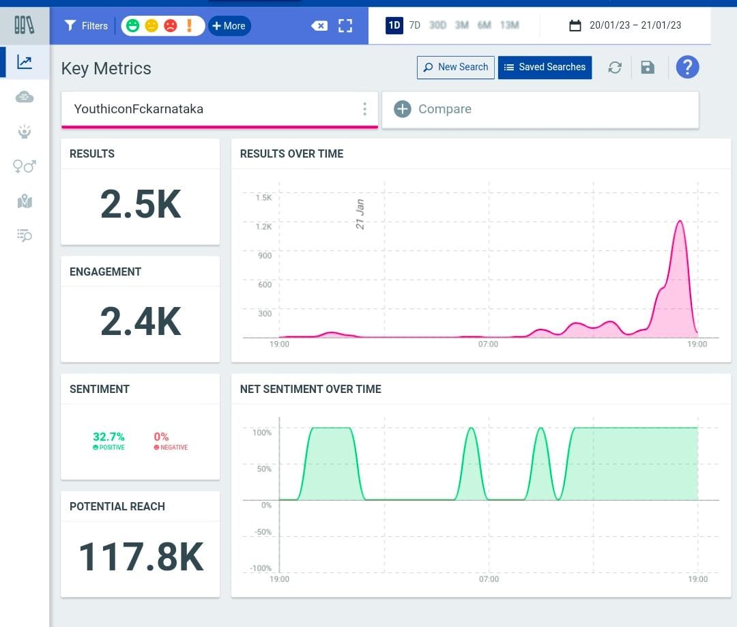Click the pink peak in Results Over Time
This screenshot has width=737, height=627.
[x=680, y=222]
